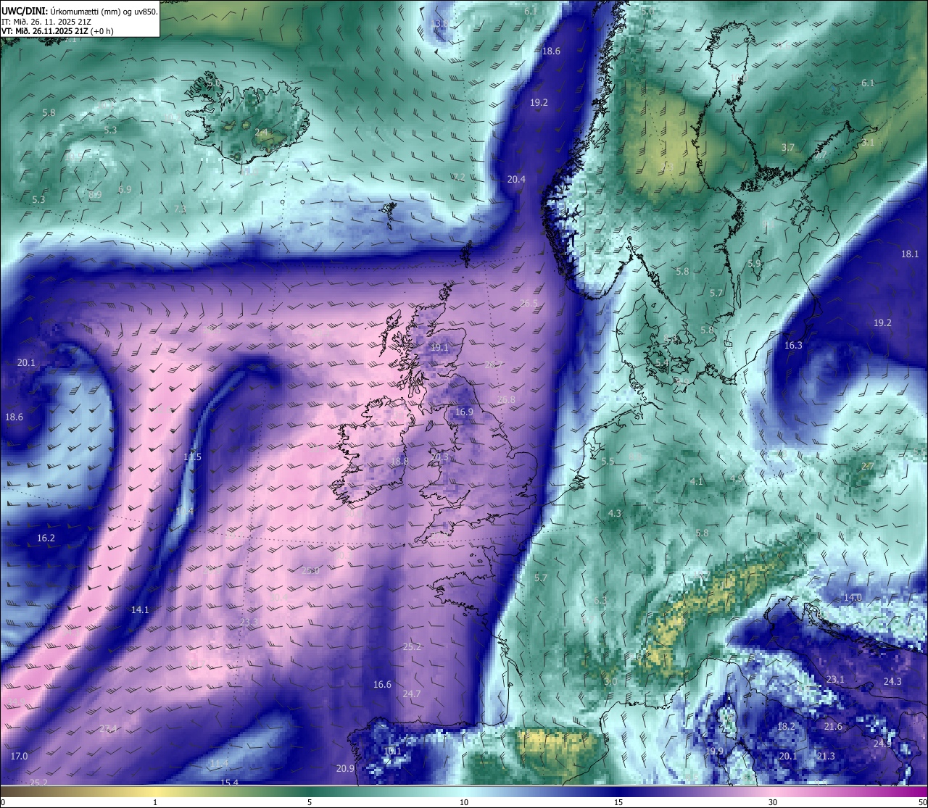The image size is (928, 808).
Task: Click the 17.0 value at bottom left
Action: [x=19, y=756]
